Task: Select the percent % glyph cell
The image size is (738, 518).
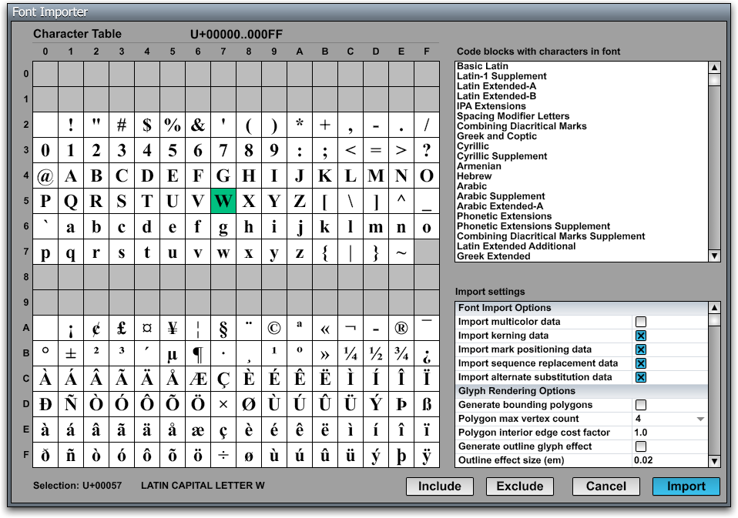Action: point(173,125)
